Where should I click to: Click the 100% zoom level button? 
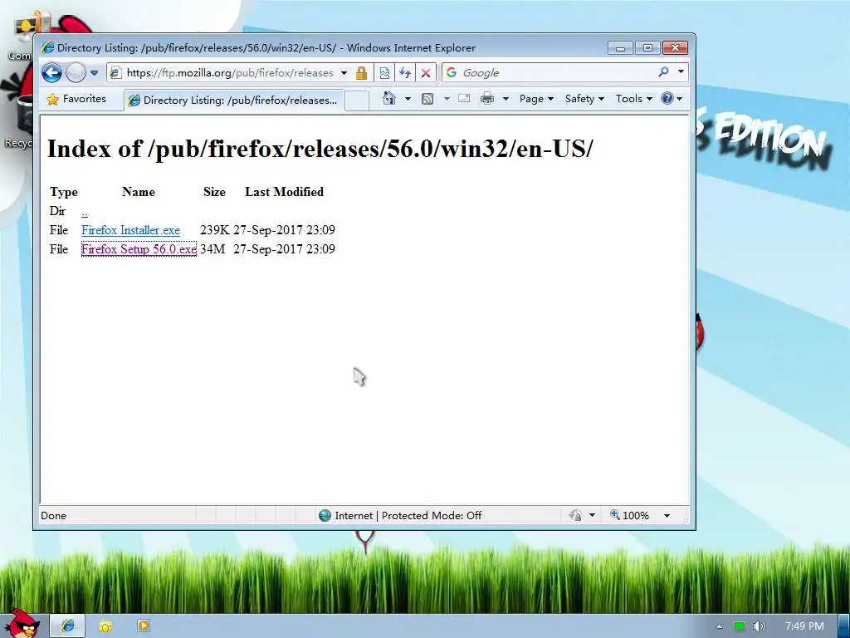629,515
